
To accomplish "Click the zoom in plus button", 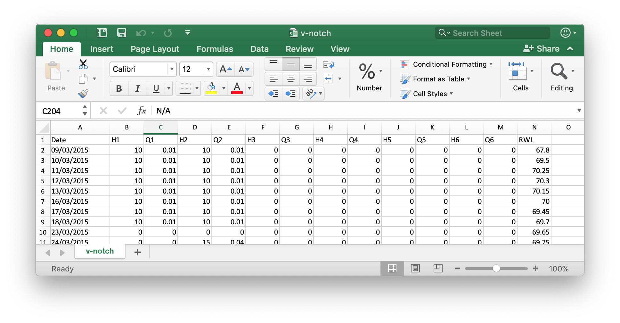I will [535, 269].
